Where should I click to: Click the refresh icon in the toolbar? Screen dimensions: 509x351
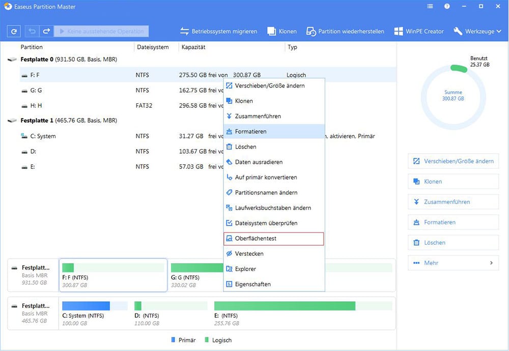(14, 32)
